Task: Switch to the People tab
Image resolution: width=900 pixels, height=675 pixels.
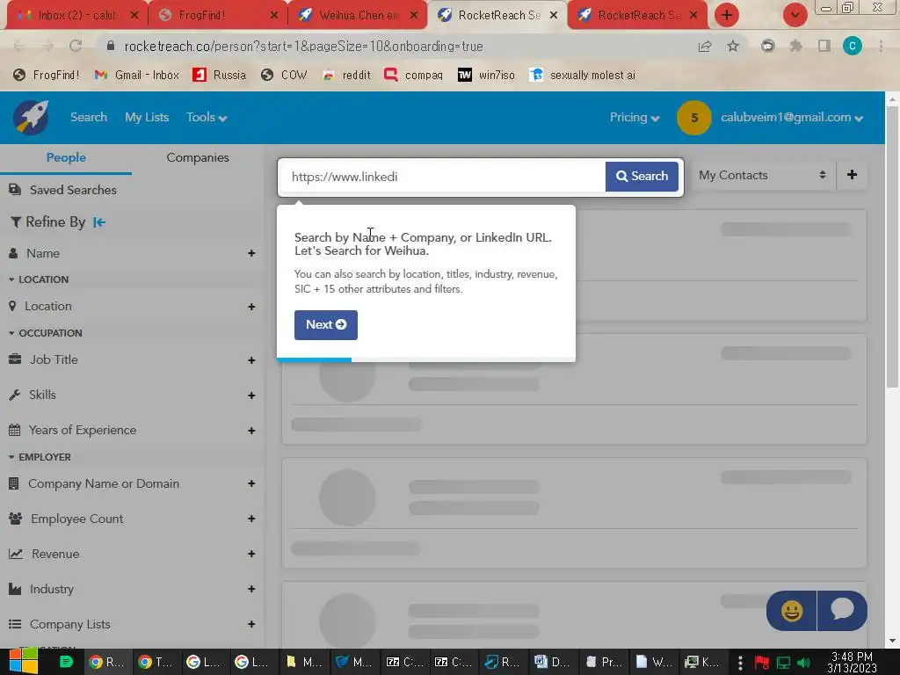Action: point(66,157)
